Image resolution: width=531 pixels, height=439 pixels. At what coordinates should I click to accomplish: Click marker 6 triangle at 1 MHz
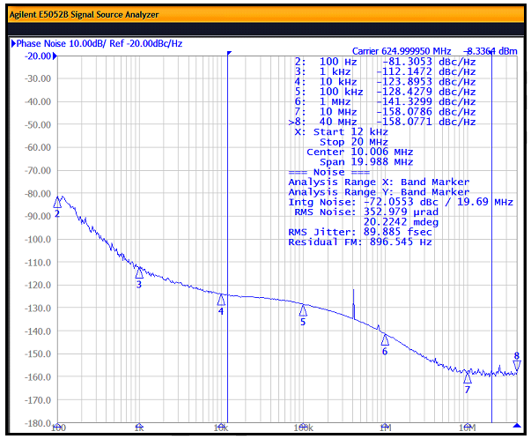click(385, 339)
